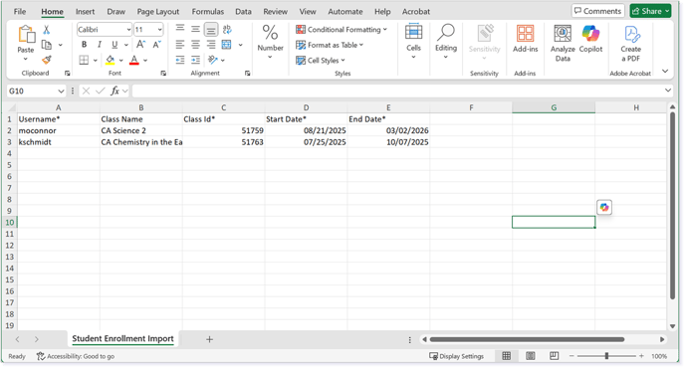Open Display Settings in status bar
Screen dimensions: 685x368
pos(457,356)
